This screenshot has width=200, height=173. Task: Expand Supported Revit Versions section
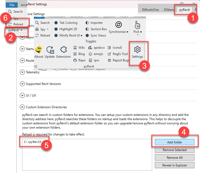22,84
